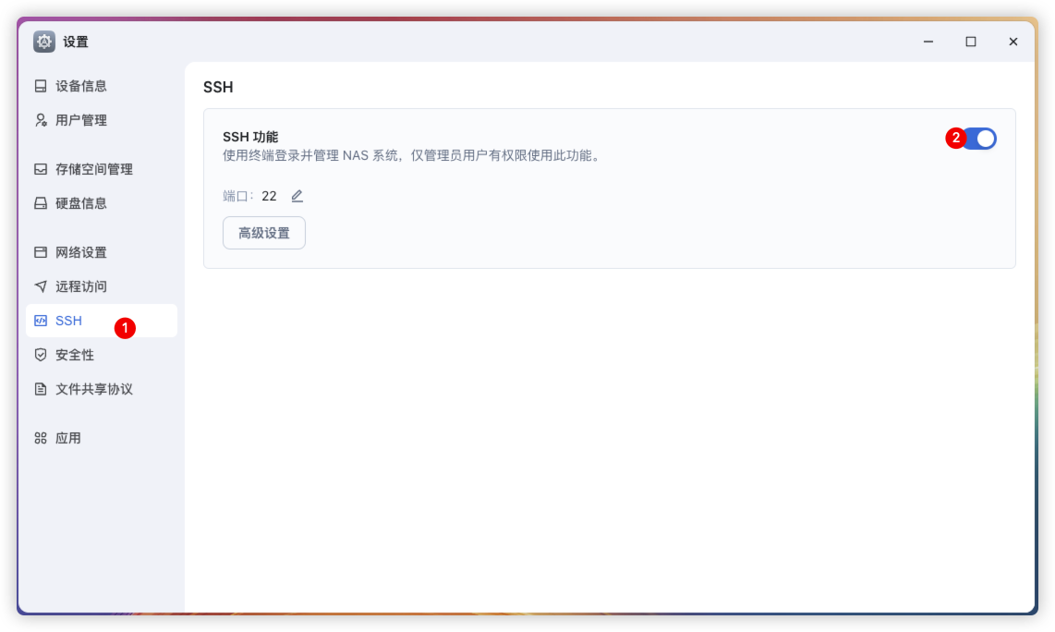Click the applications (应用) grid icon
The width and height of the screenshot is (1055, 632).
click(x=41, y=438)
